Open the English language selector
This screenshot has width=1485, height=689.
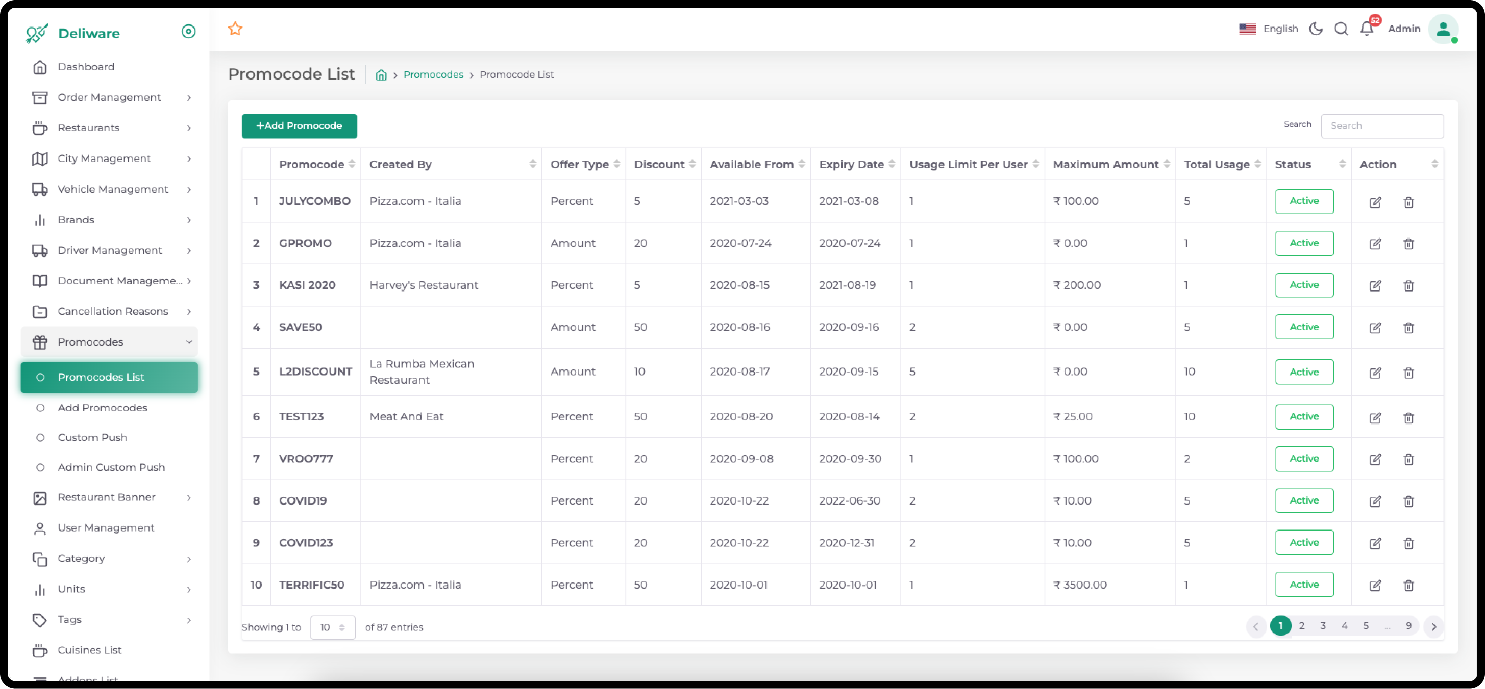1268,29
